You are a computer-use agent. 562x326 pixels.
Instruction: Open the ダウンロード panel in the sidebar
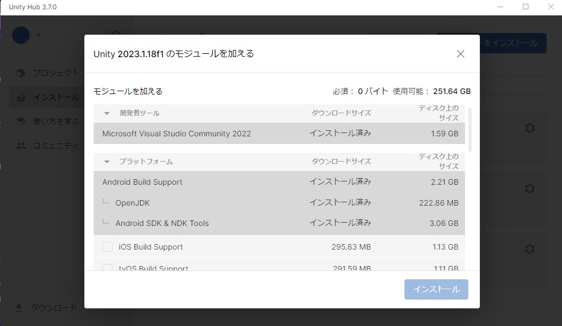[x=46, y=307]
